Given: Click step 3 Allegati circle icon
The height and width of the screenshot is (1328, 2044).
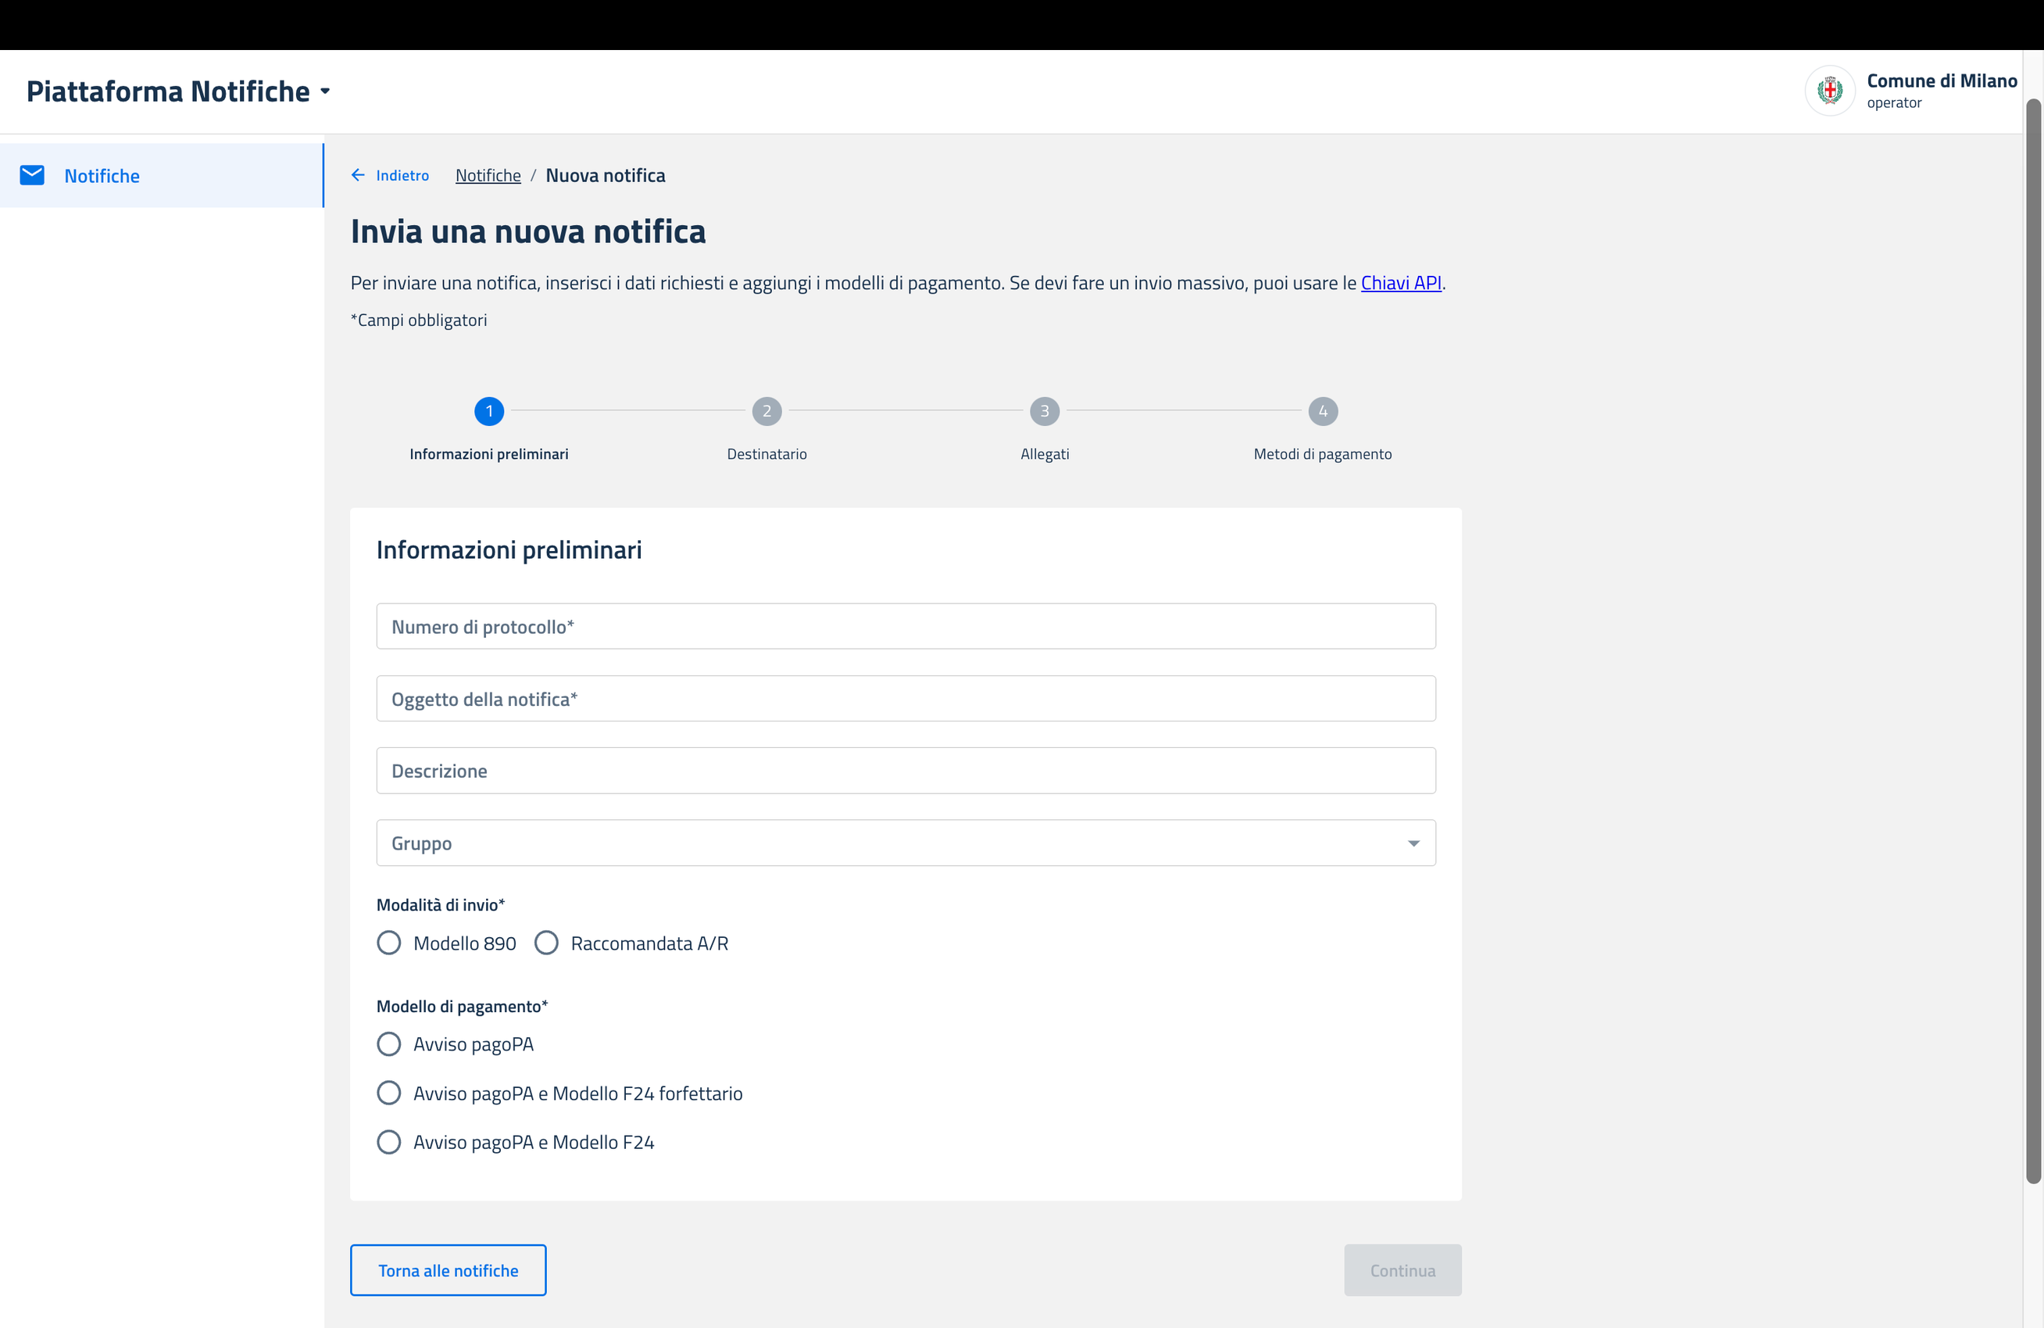Looking at the screenshot, I should pos(1045,411).
